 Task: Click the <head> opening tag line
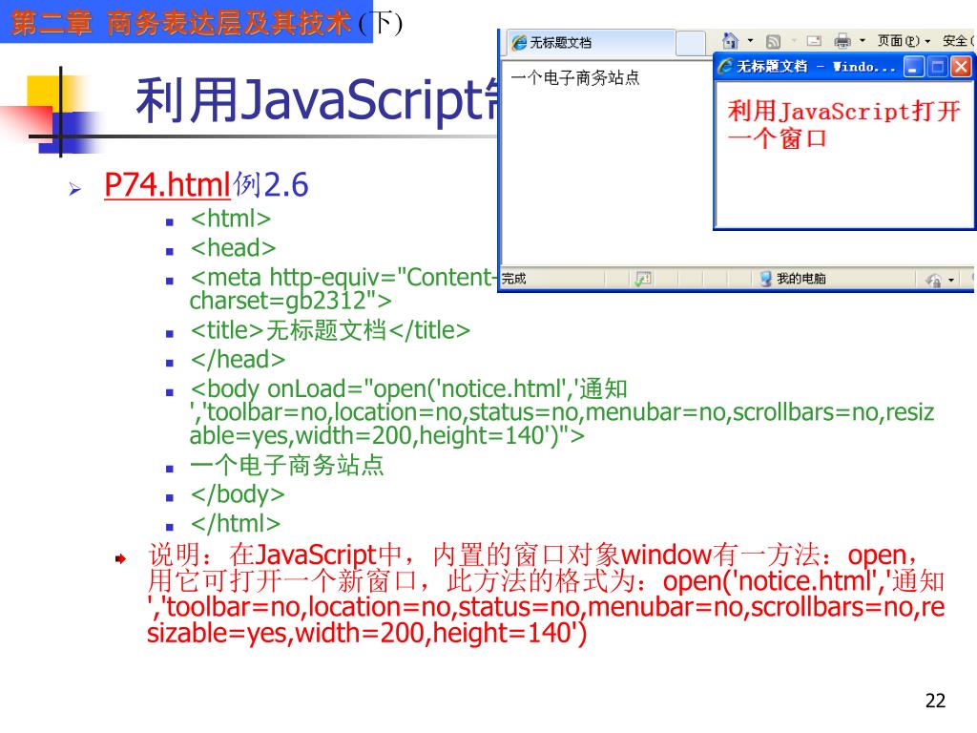pos(233,248)
